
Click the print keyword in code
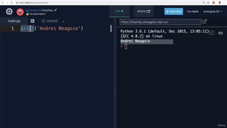27,28
